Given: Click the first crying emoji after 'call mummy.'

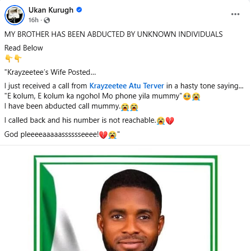Looking at the screenshot, I should pos(125,107).
